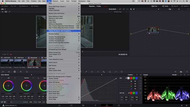The height and width of the screenshot is (107, 190).
Task: Expand the Safe Area submenu
Action: pos(64,69)
